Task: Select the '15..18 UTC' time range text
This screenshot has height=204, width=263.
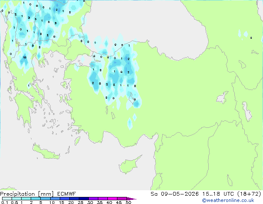Action: pos(218,194)
